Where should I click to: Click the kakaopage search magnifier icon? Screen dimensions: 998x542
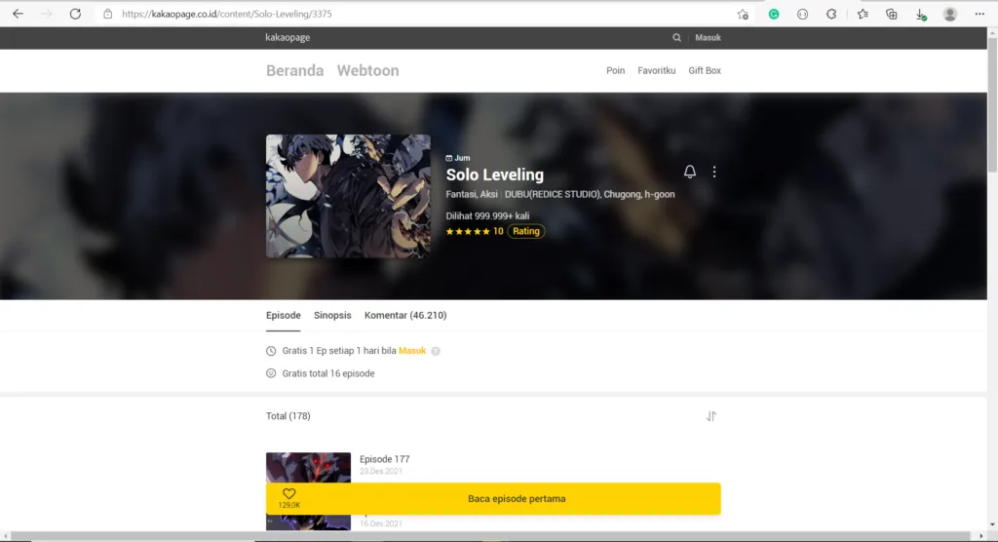676,38
